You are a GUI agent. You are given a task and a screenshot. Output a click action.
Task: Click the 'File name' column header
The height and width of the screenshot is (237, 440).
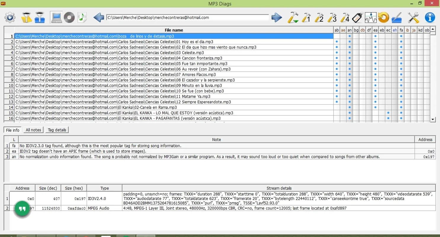(x=174, y=30)
